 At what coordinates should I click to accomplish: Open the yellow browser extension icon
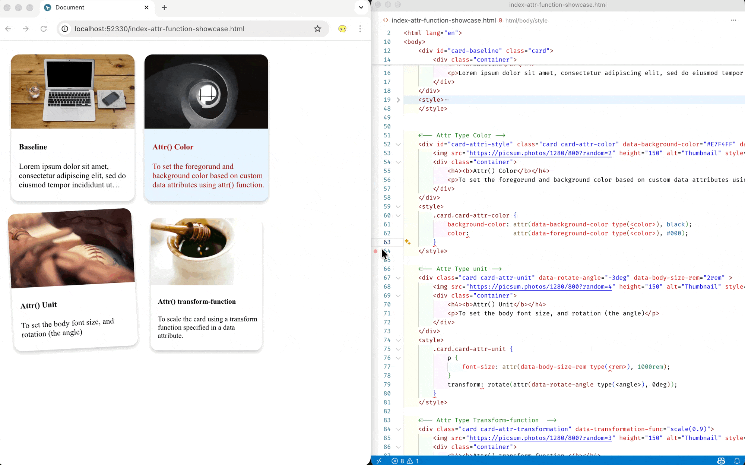(342, 29)
